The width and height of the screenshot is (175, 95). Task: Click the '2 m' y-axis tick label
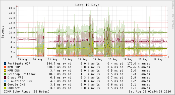13,52
